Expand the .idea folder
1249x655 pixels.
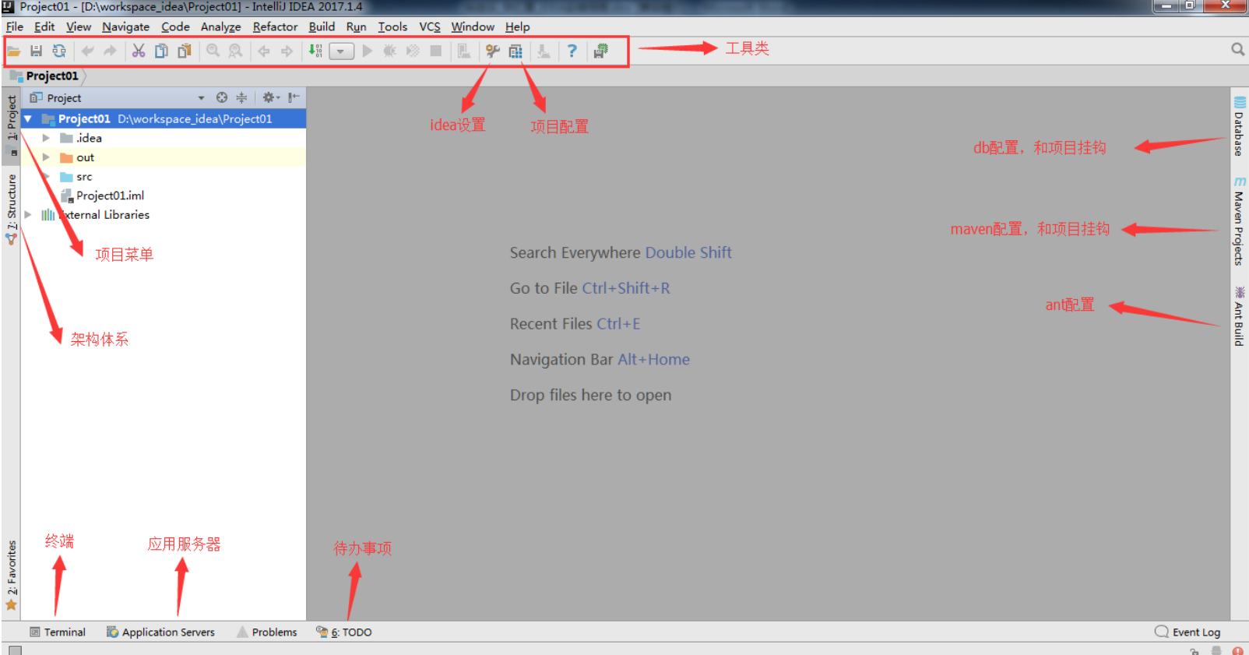[46, 138]
